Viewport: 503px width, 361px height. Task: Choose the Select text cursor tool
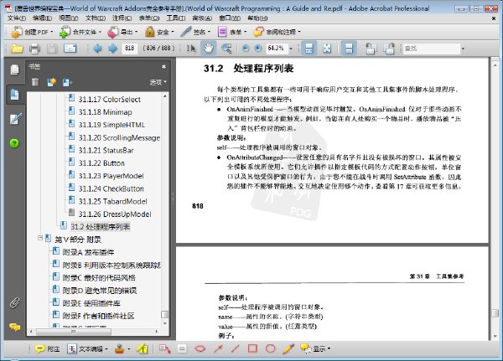pos(191,49)
